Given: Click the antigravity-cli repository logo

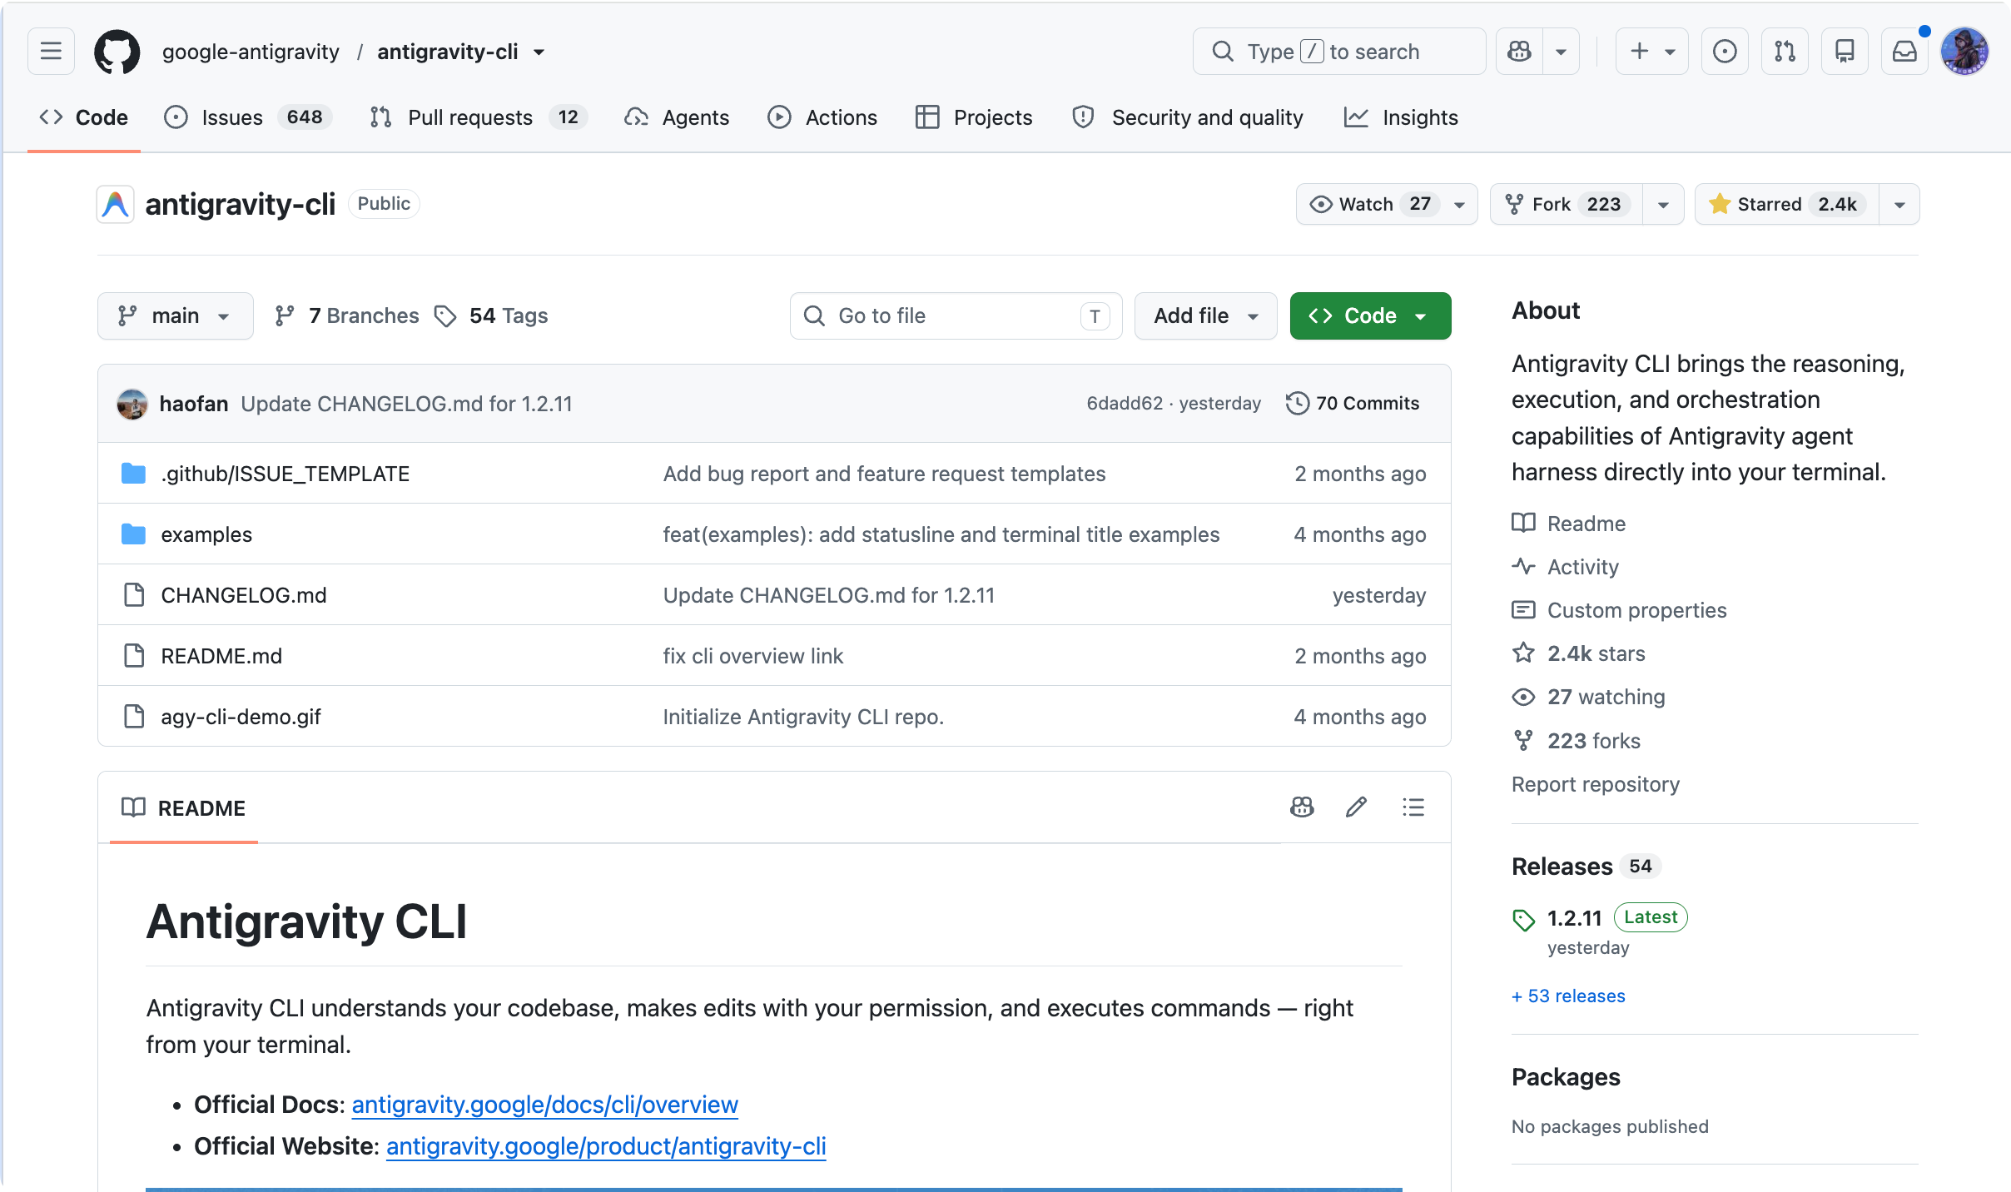Looking at the screenshot, I should tap(116, 204).
